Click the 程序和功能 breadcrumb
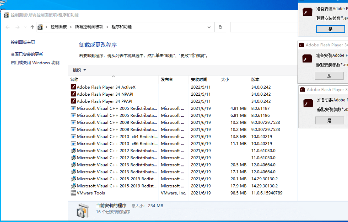 [x=122, y=27]
